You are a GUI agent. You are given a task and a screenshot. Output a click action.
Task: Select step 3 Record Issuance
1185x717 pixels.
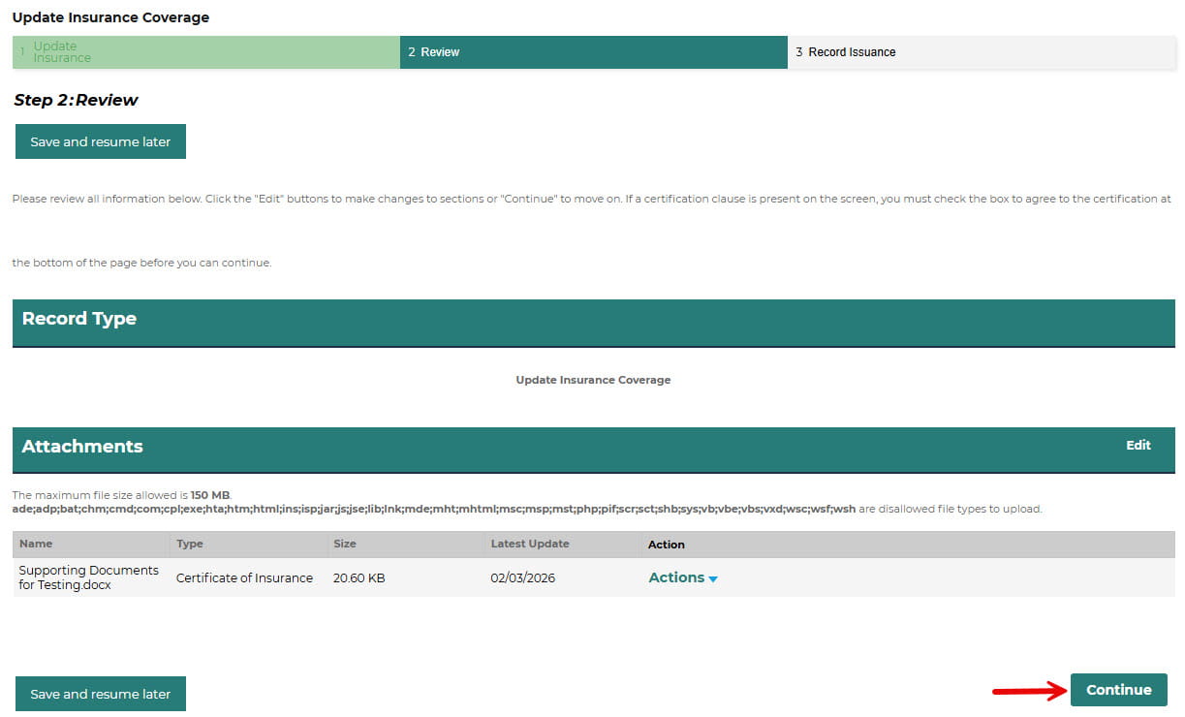click(x=981, y=52)
